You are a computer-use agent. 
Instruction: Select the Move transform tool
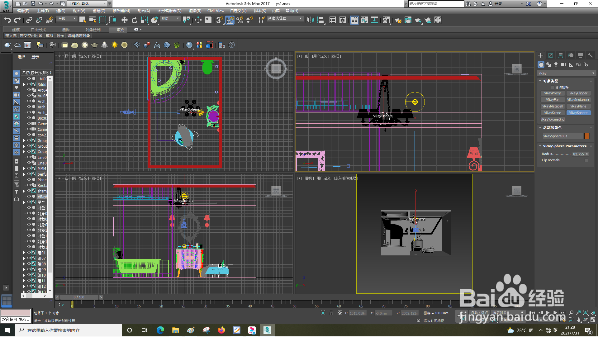tap(124, 20)
